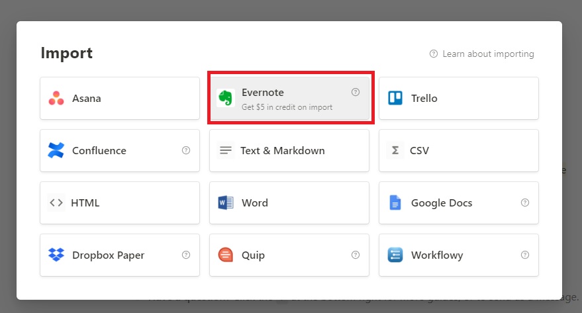
Task: Select the Text & Markdown label
Action: tap(283, 151)
